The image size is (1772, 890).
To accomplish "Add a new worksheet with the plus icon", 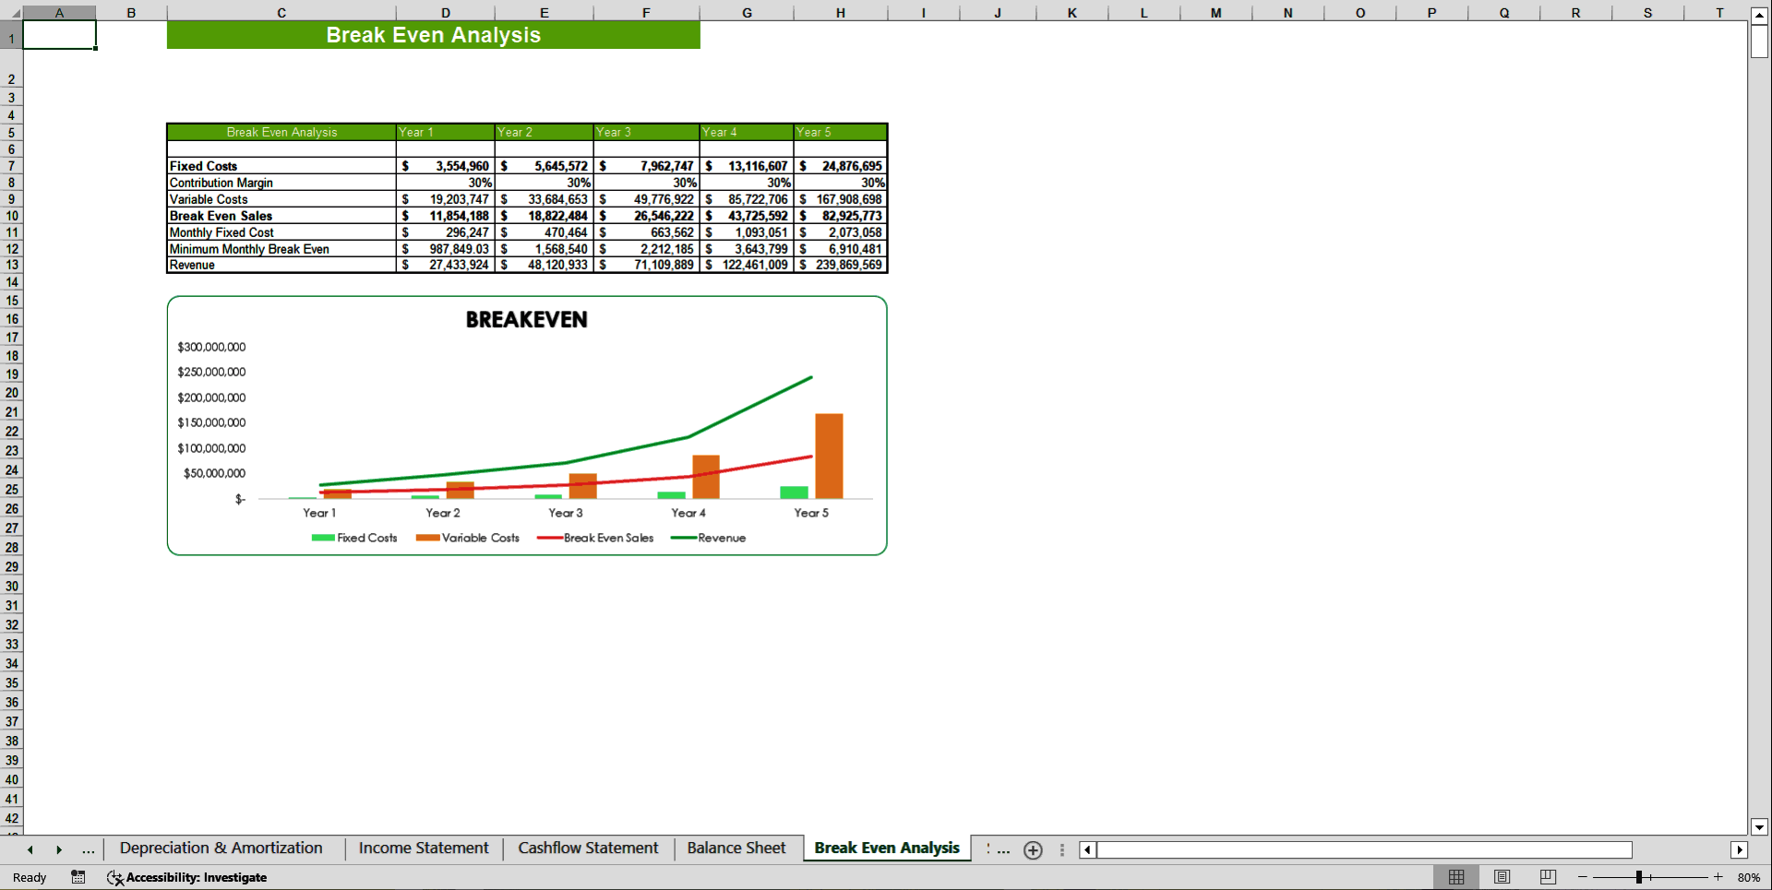I will (x=1033, y=850).
